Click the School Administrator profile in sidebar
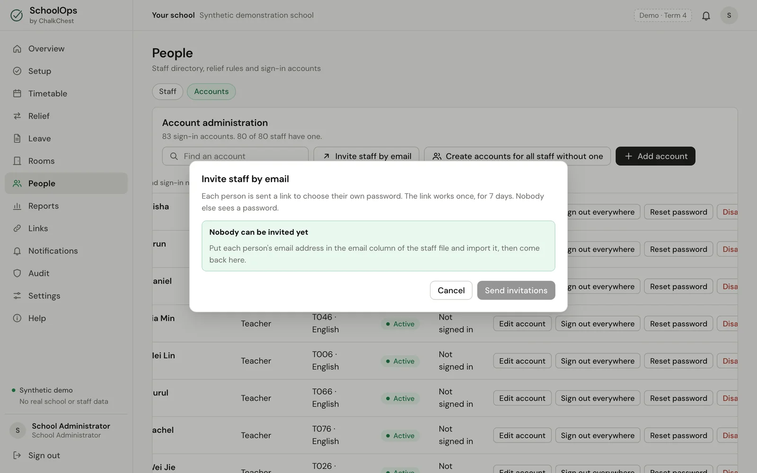This screenshot has height=473, width=757. pos(66,430)
